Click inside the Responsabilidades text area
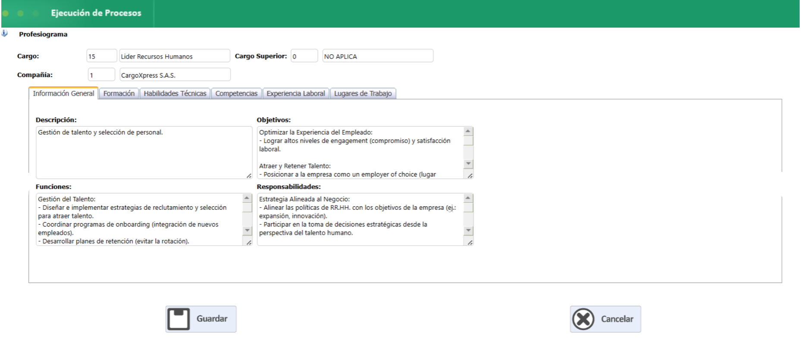 365,220
